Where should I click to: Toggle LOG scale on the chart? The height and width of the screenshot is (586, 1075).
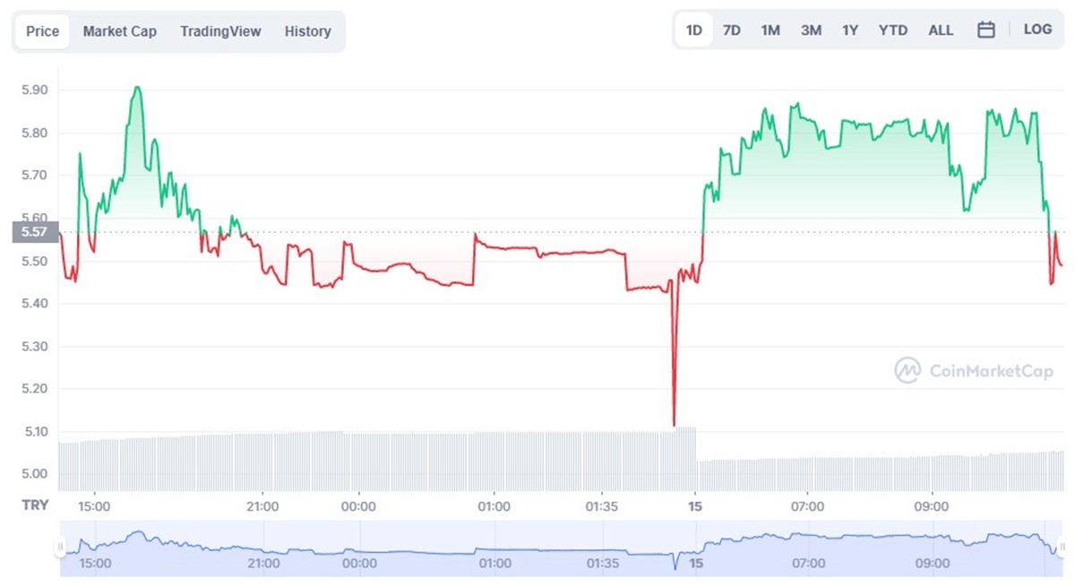(x=1037, y=30)
